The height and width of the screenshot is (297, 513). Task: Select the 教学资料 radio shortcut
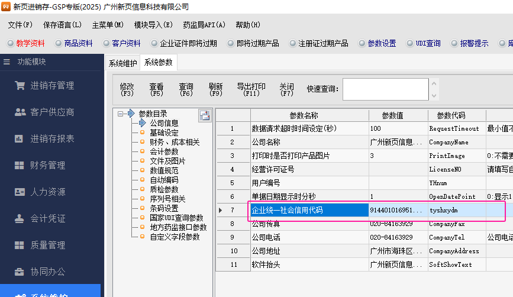click(x=10, y=43)
